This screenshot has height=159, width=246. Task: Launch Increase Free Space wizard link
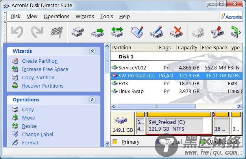(45, 69)
